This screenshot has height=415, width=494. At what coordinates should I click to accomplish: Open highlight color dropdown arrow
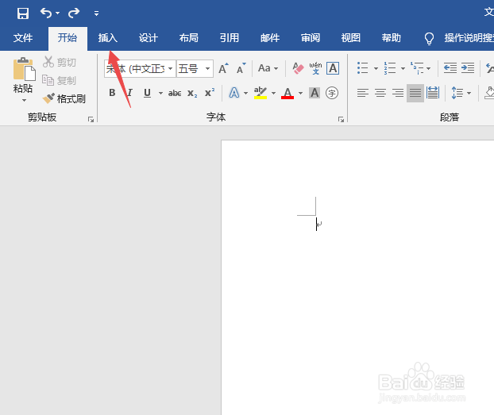273,93
